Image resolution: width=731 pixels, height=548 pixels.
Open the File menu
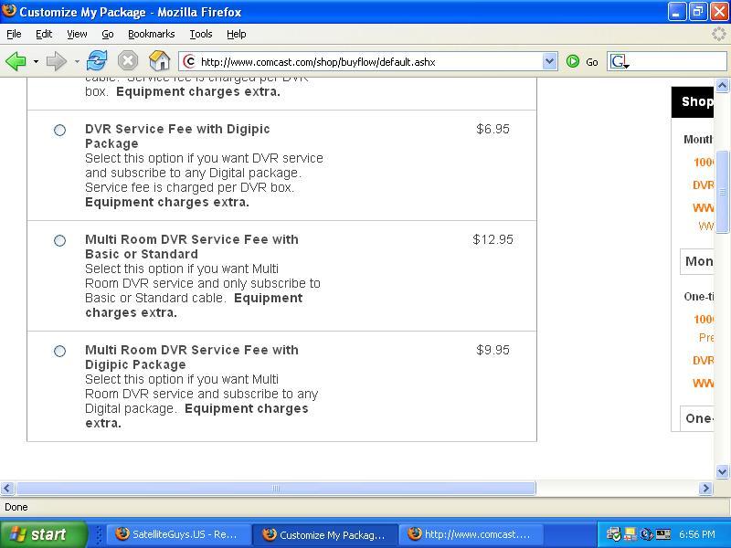14,34
